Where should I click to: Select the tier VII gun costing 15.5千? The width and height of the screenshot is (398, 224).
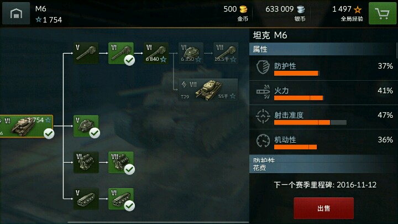pos(226,53)
